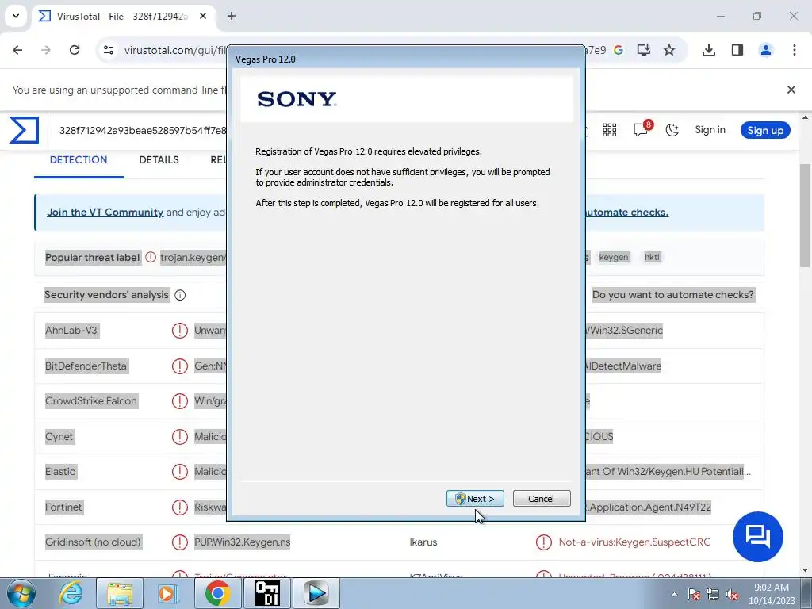
Task: Click install app icon in address bar
Action: pyautogui.click(x=644, y=50)
